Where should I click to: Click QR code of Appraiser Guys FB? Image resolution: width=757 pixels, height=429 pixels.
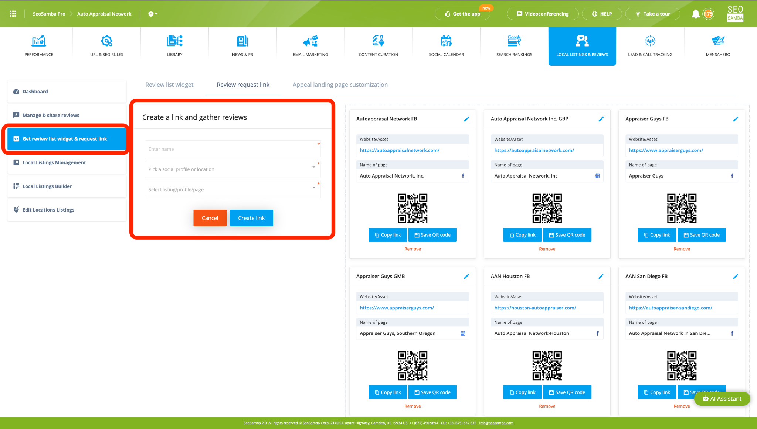[x=682, y=208]
